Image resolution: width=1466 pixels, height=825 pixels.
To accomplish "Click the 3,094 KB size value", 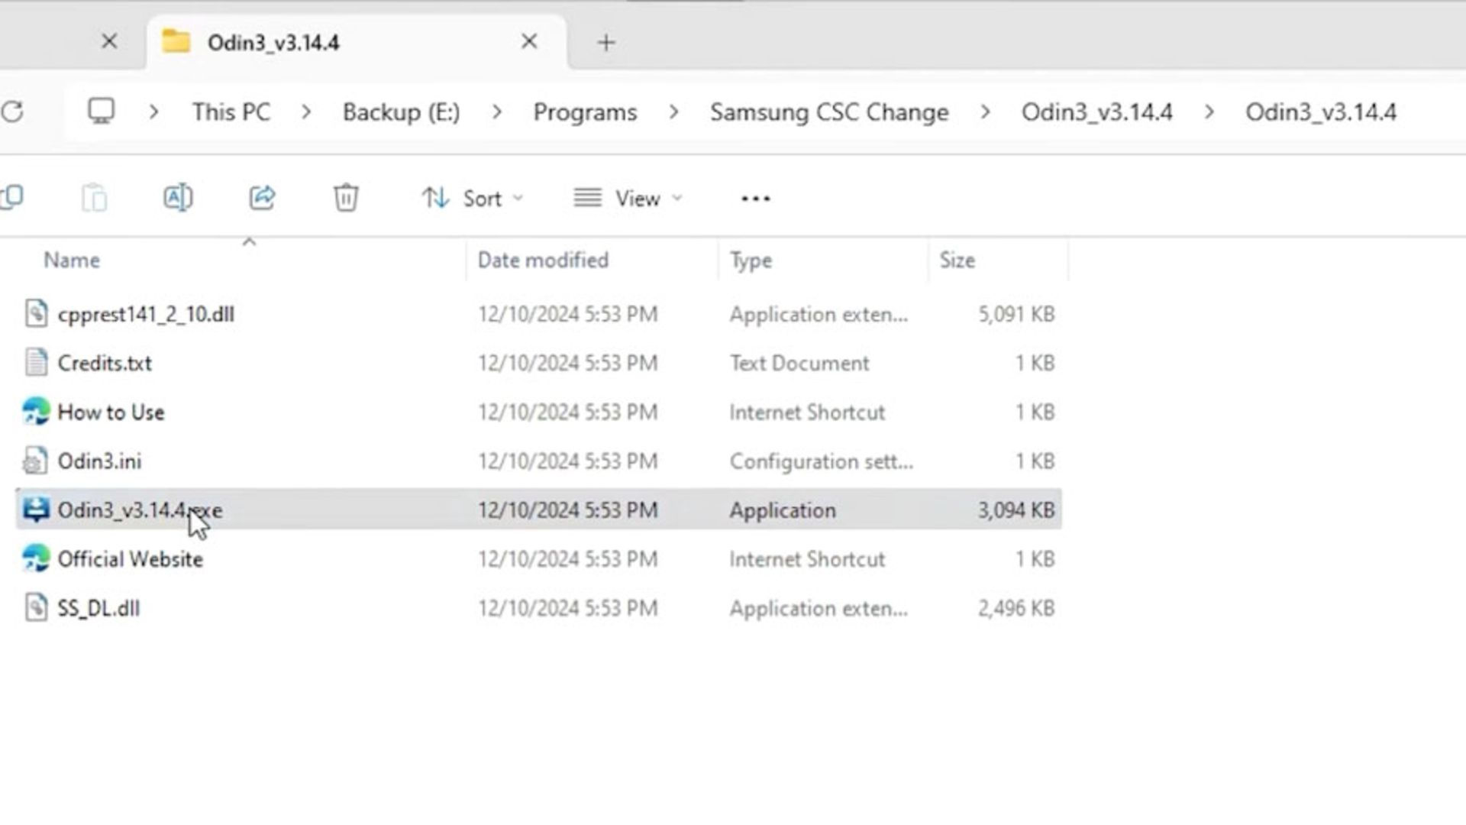I will 1016,510.
